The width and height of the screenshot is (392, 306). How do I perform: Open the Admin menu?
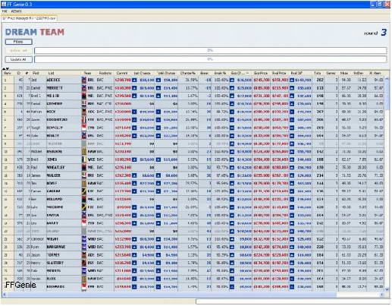[x=16, y=11]
